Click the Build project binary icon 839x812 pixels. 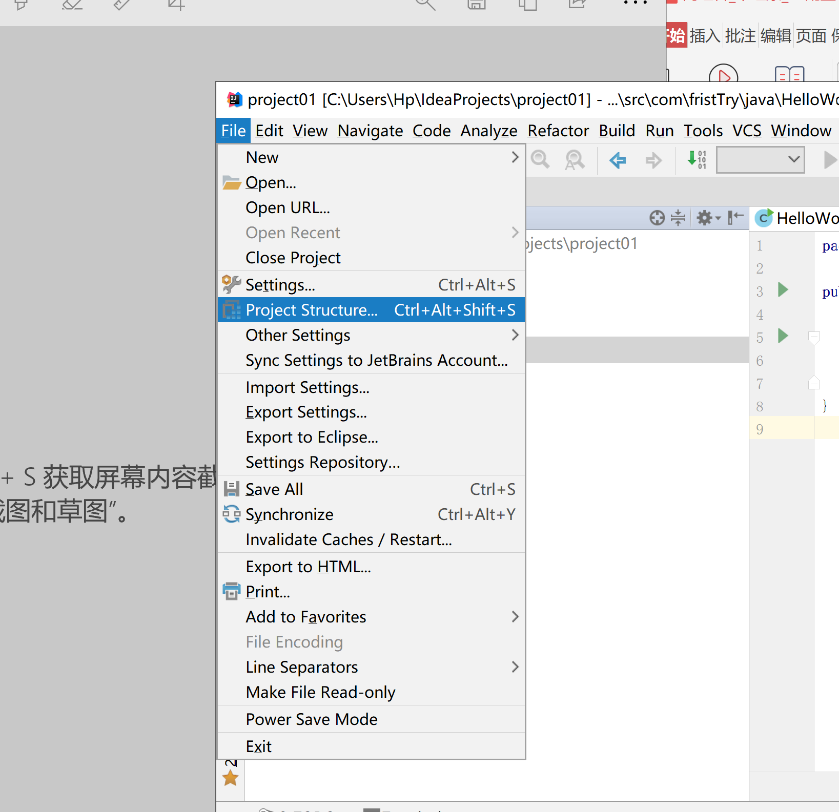click(697, 160)
